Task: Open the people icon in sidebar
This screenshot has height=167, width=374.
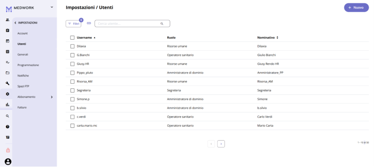Action: point(7,20)
